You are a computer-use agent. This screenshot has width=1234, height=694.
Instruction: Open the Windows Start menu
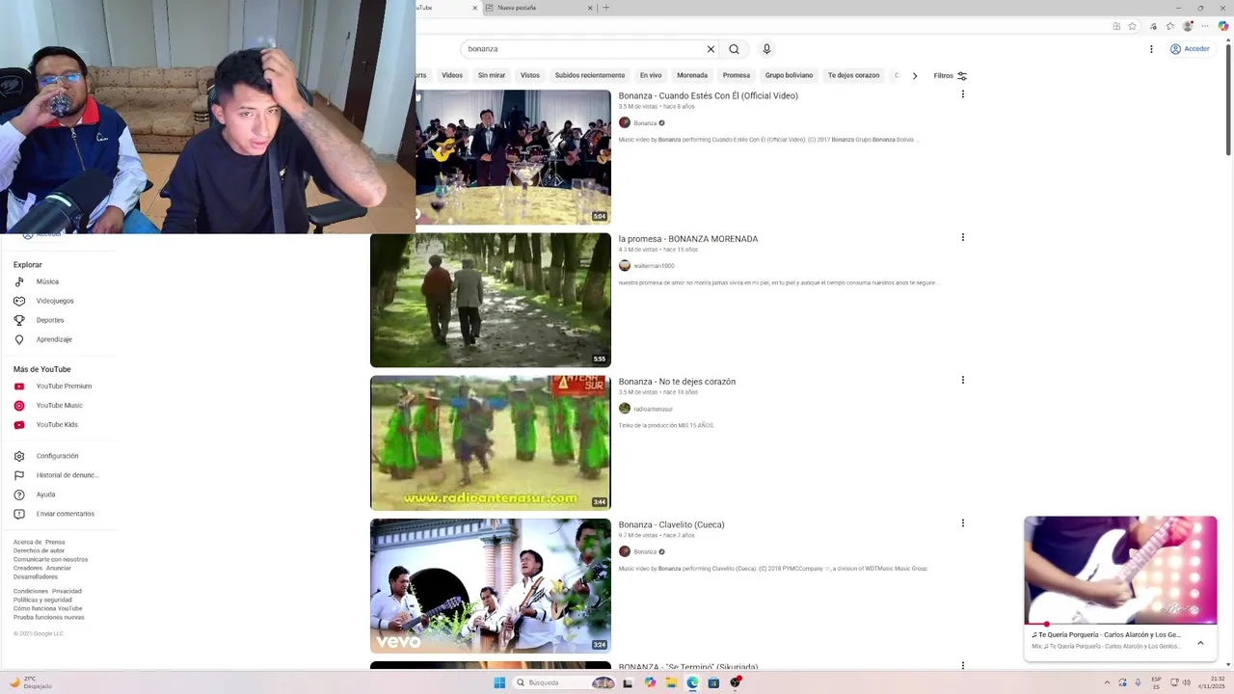click(x=499, y=682)
